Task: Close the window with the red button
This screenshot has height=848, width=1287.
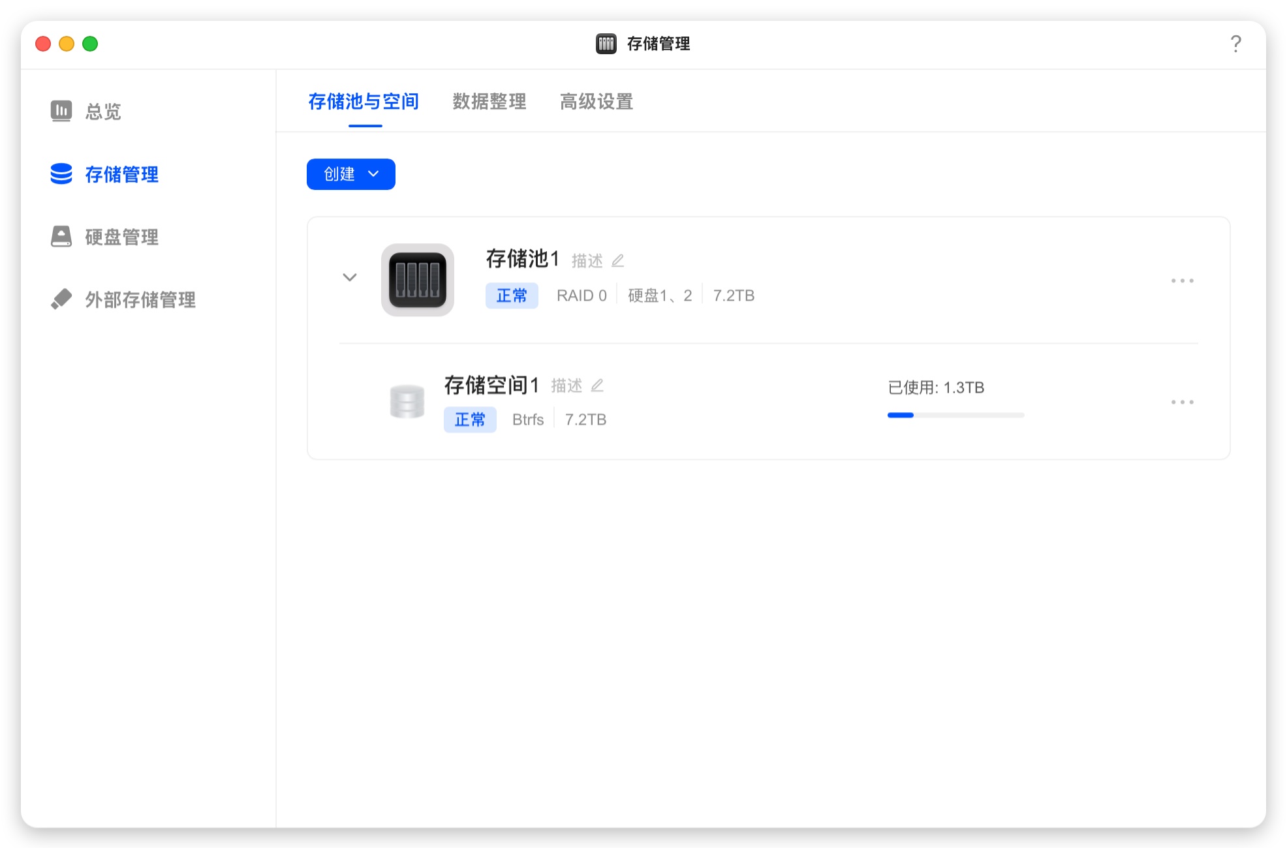Action: pyautogui.click(x=43, y=44)
